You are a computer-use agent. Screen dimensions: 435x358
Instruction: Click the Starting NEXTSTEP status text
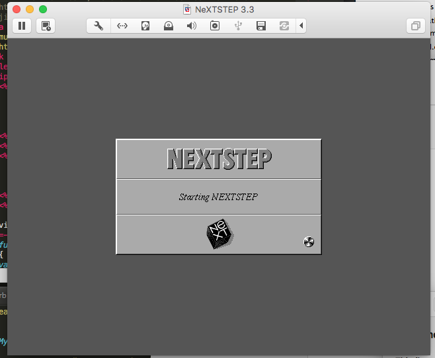tap(218, 197)
